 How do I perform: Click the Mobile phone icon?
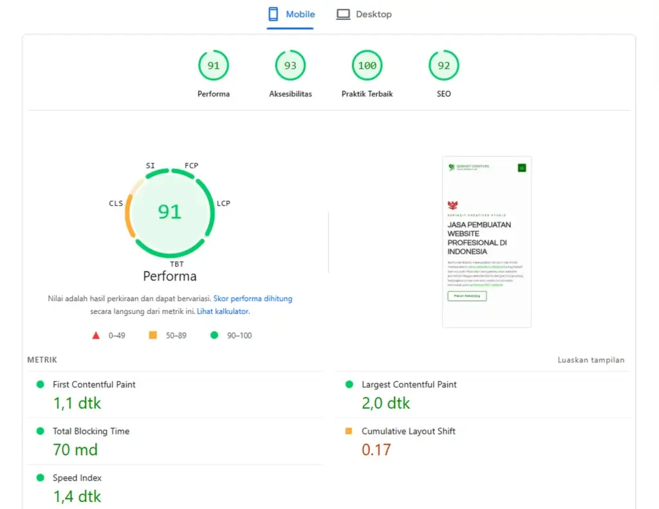tap(273, 13)
